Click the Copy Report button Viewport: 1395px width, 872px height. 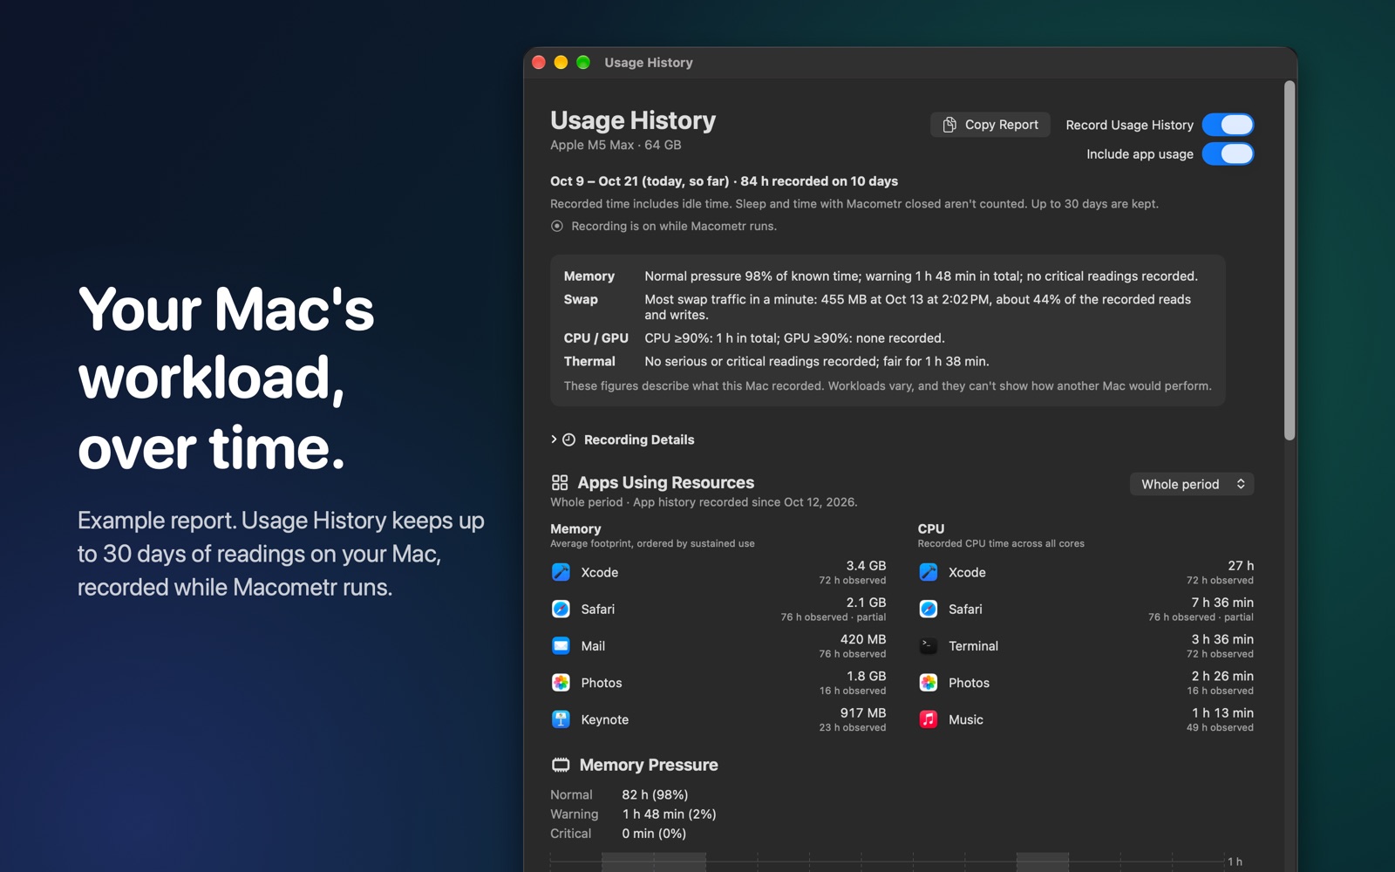(x=990, y=125)
